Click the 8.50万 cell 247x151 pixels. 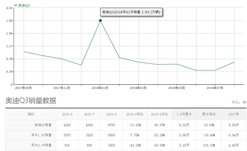click(x=234, y=125)
